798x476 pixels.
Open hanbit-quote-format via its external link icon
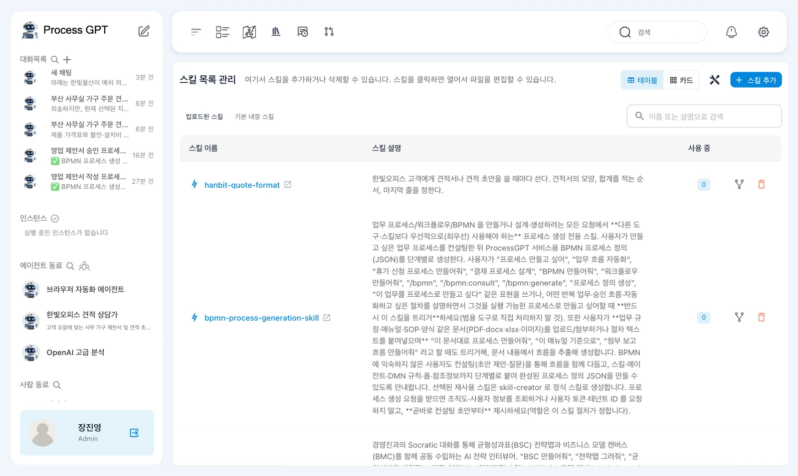(288, 184)
